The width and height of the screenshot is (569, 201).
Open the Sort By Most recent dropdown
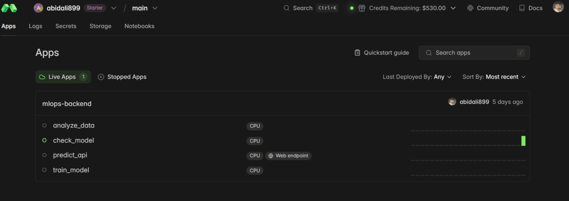click(494, 77)
